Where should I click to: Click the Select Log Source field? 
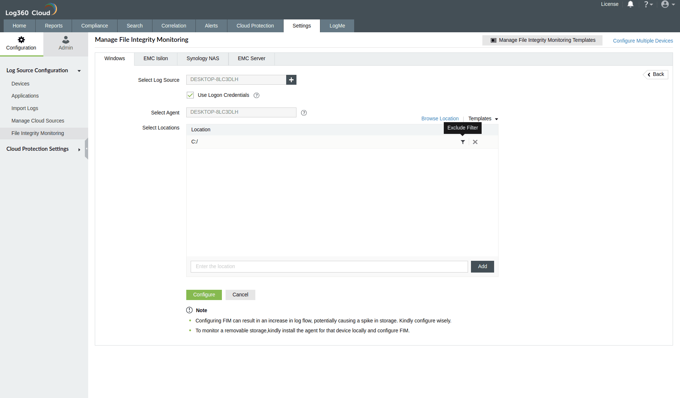pyautogui.click(x=236, y=80)
